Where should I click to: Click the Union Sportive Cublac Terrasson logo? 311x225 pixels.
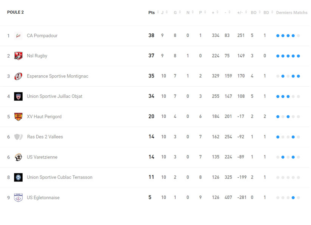(x=18, y=177)
